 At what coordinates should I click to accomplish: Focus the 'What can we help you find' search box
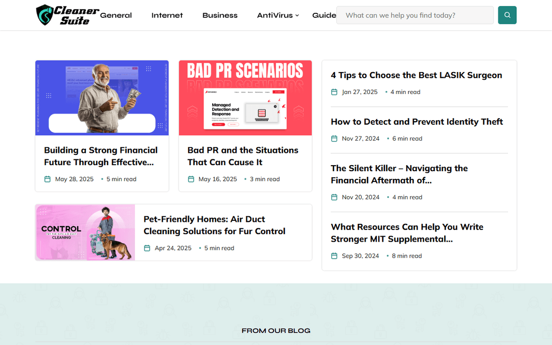click(415, 15)
